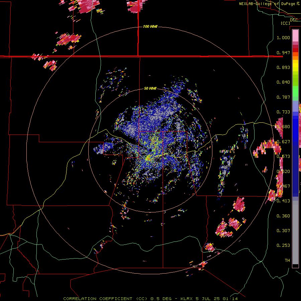Click the [CC] legend header label
This screenshot has width=301, height=301.
tap(285, 23)
